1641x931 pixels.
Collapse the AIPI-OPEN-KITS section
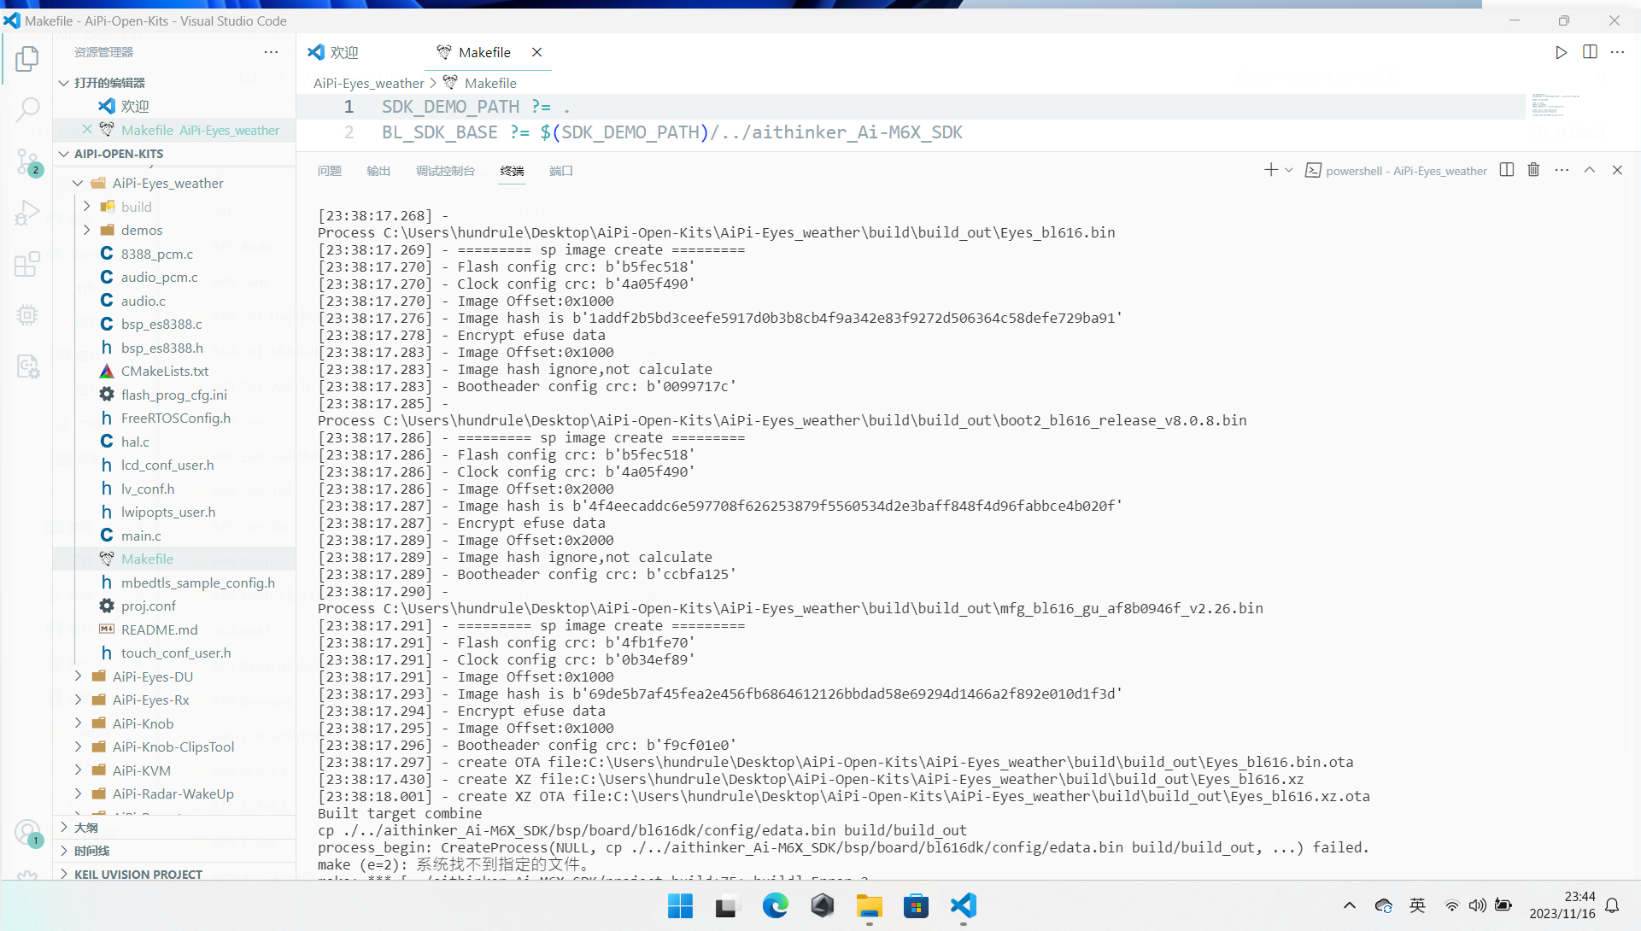[64, 154]
